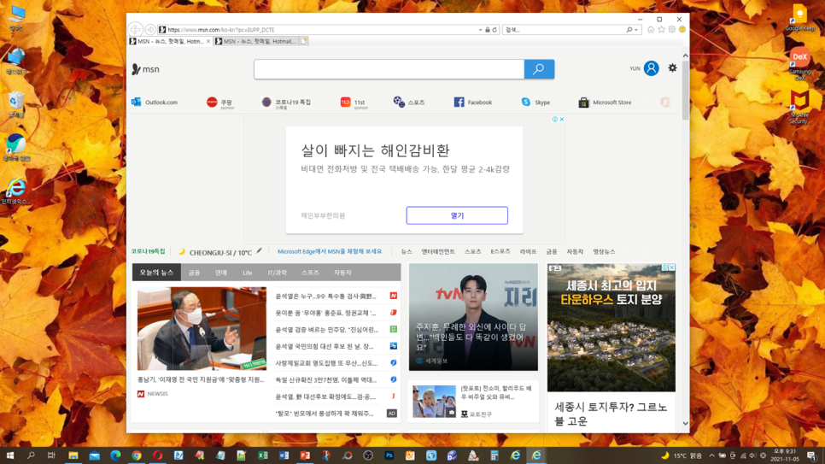Expand the address bar URL dropdown arrow
This screenshot has height=464, width=825.
480,30
